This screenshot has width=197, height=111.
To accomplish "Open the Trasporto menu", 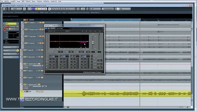I will 39,1.
